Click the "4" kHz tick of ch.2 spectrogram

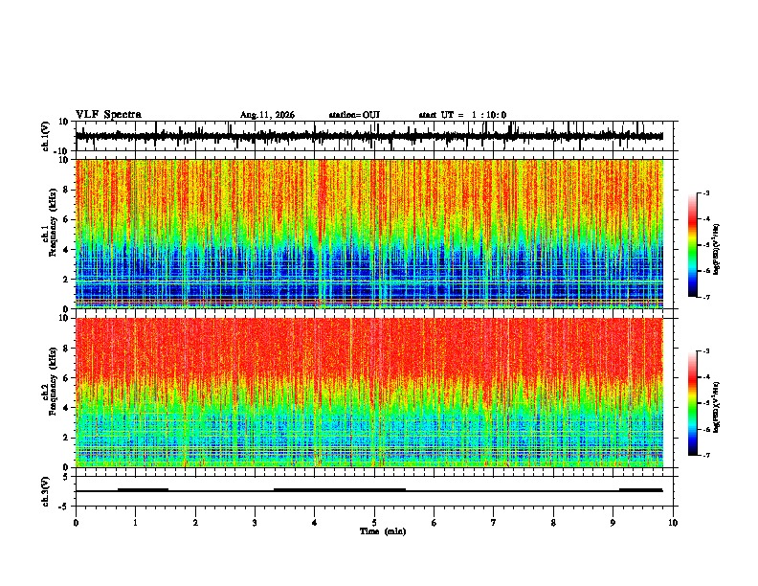[x=66, y=408]
